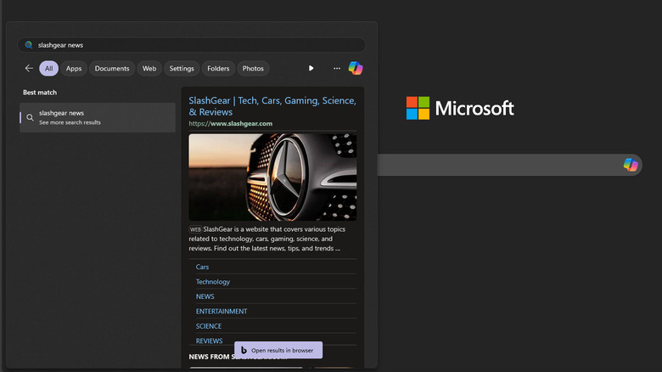The height and width of the screenshot is (372, 662).
Task: Open Copilot from search panel header
Action: click(x=356, y=68)
